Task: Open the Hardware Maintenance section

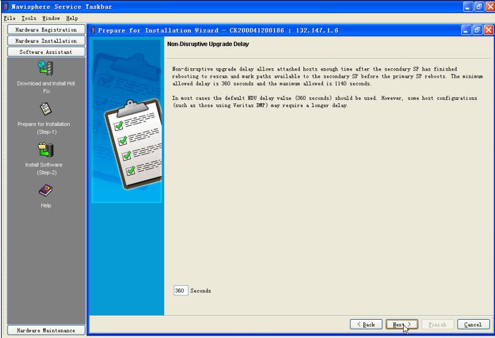Action: pos(46,330)
